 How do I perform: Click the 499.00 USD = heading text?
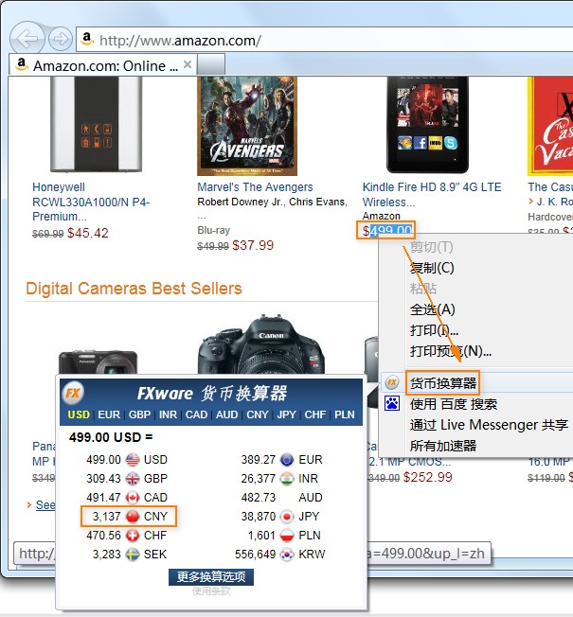(111, 437)
